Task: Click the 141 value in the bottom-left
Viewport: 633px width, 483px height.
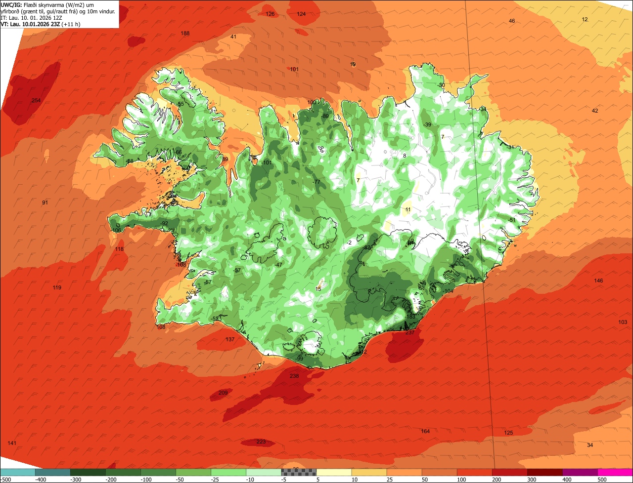Action: click(12, 443)
